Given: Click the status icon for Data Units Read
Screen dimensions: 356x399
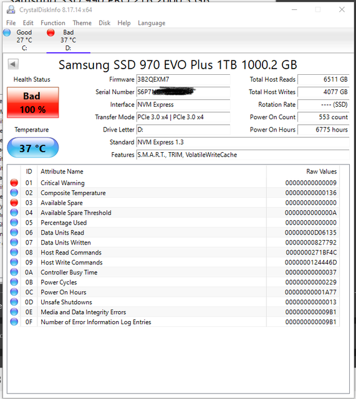Looking at the screenshot, I should click(14, 233).
